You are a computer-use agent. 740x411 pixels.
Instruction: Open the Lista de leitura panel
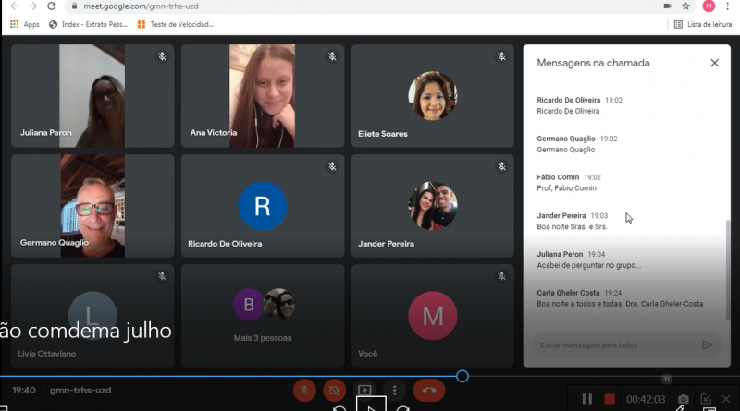[704, 24]
